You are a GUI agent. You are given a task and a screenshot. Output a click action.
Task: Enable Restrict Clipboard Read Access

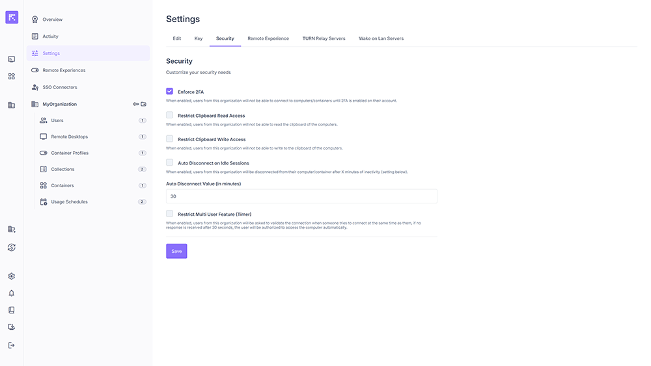click(x=170, y=115)
